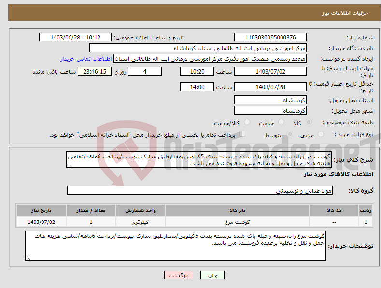Click the واحد شمارش column header
The image size is (381, 288).
(141, 210)
